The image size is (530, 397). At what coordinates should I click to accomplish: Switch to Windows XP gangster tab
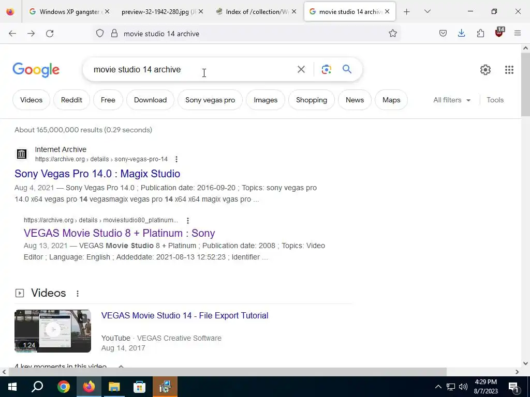(x=65, y=12)
